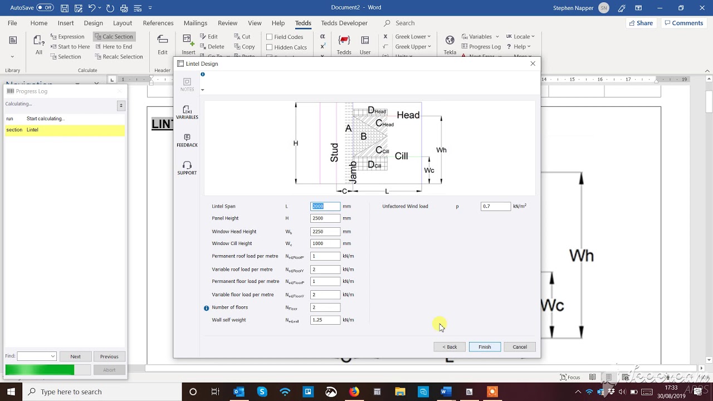Click the Finish button

pyautogui.click(x=485, y=347)
